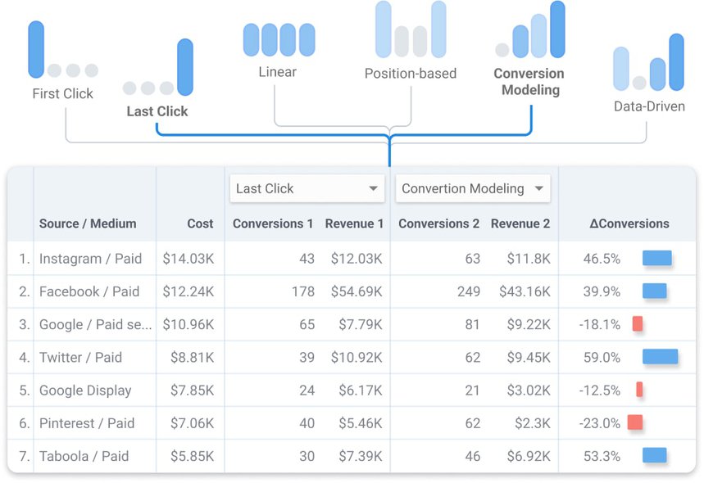The image size is (704, 483).
Task: Click the -23.0% delta conversions value
Action: (x=599, y=423)
